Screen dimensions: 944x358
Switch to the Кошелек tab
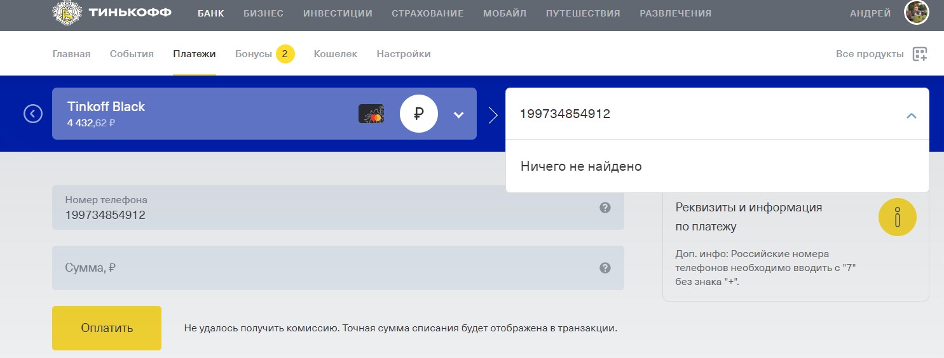336,54
